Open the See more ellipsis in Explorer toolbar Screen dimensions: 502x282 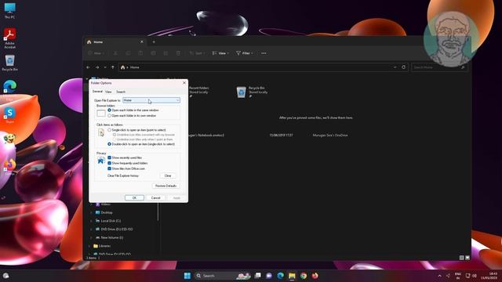264,53
